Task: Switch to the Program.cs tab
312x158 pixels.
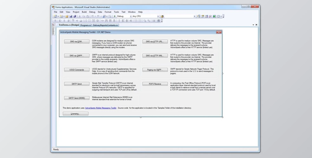Action: pyautogui.click(x=86, y=25)
